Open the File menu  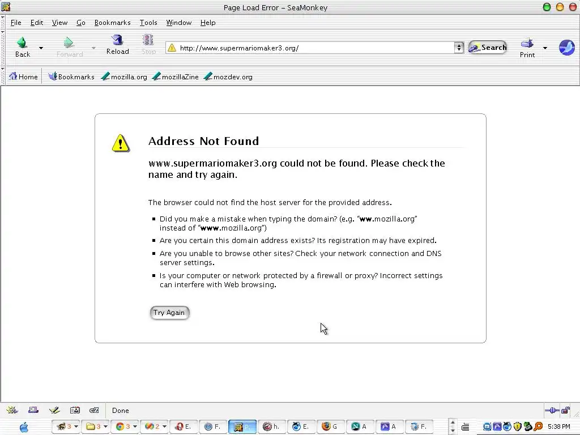[16, 23]
